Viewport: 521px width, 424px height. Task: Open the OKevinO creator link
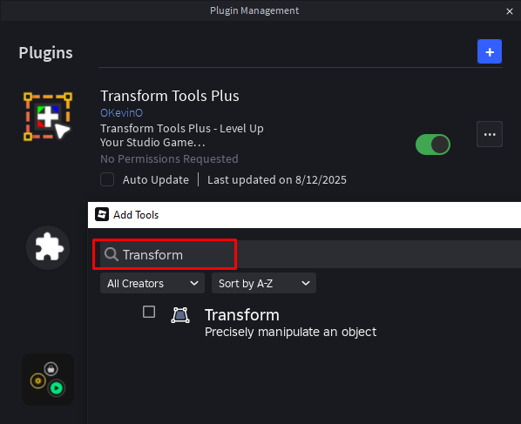click(122, 113)
